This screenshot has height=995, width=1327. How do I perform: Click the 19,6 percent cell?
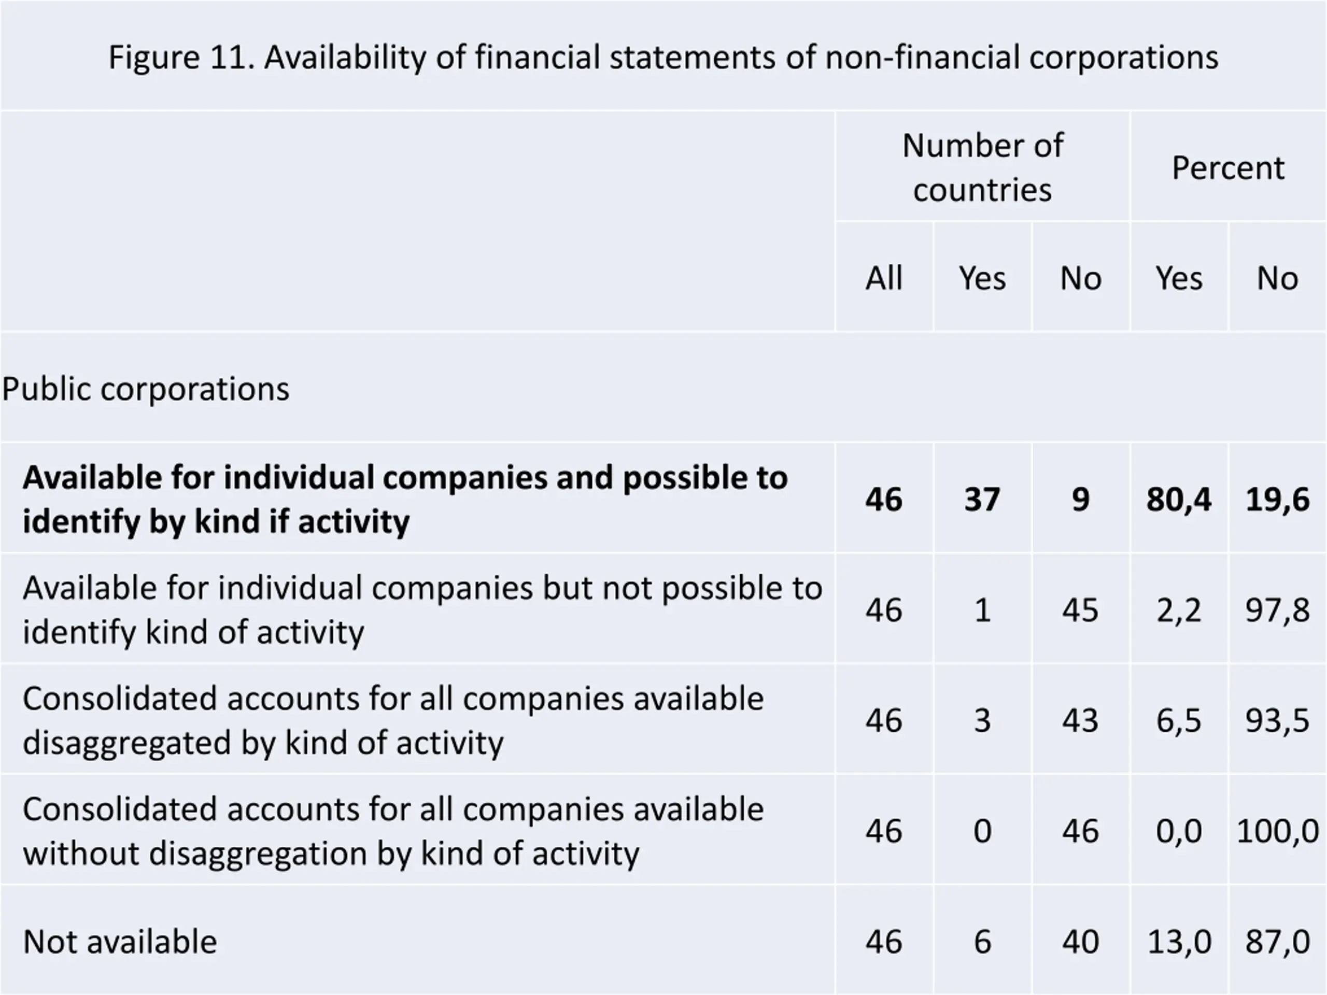(x=1278, y=499)
